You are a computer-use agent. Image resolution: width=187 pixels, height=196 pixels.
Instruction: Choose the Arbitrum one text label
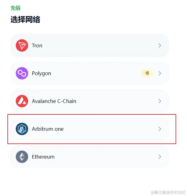pos(48,129)
